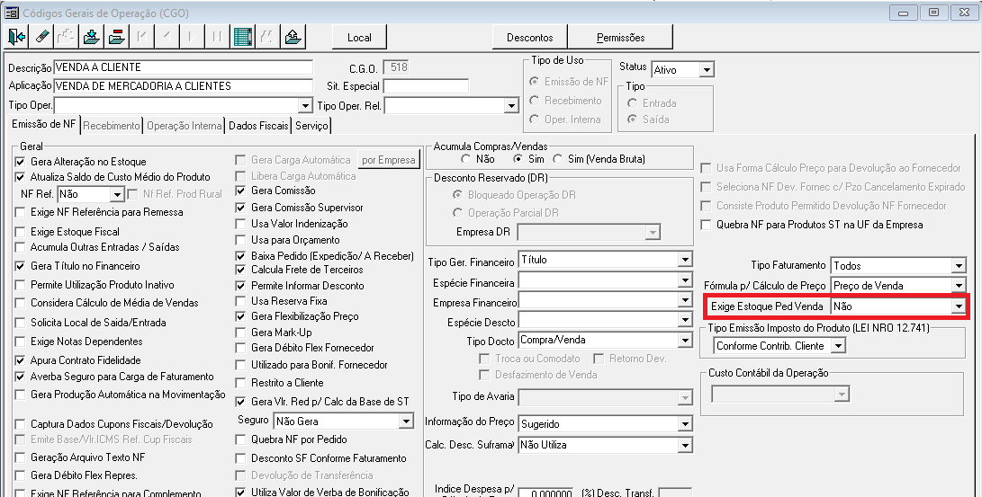Check Exige Notas Dependentes

[x=20, y=342]
